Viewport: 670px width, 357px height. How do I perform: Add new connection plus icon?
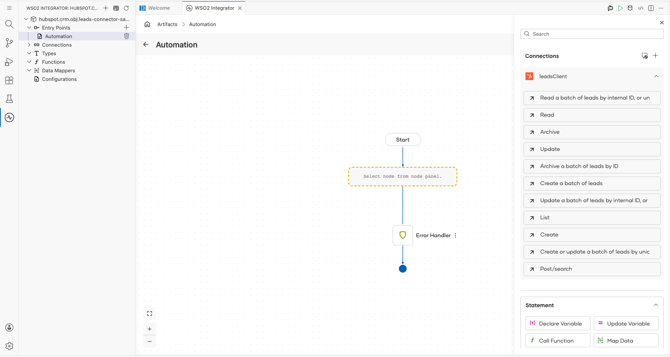click(x=656, y=56)
